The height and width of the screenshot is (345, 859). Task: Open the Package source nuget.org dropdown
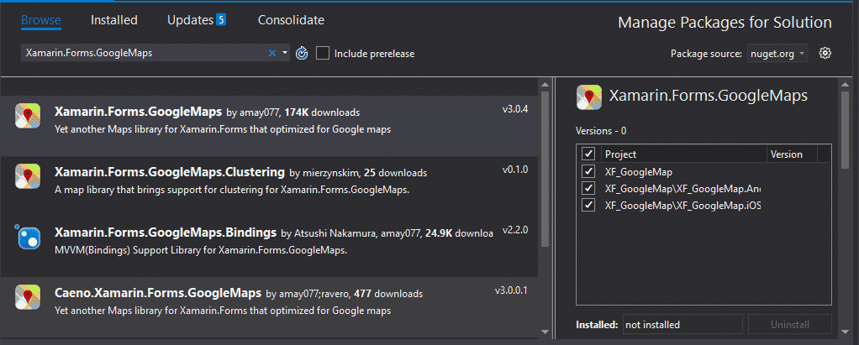click(x=777, y=54)
